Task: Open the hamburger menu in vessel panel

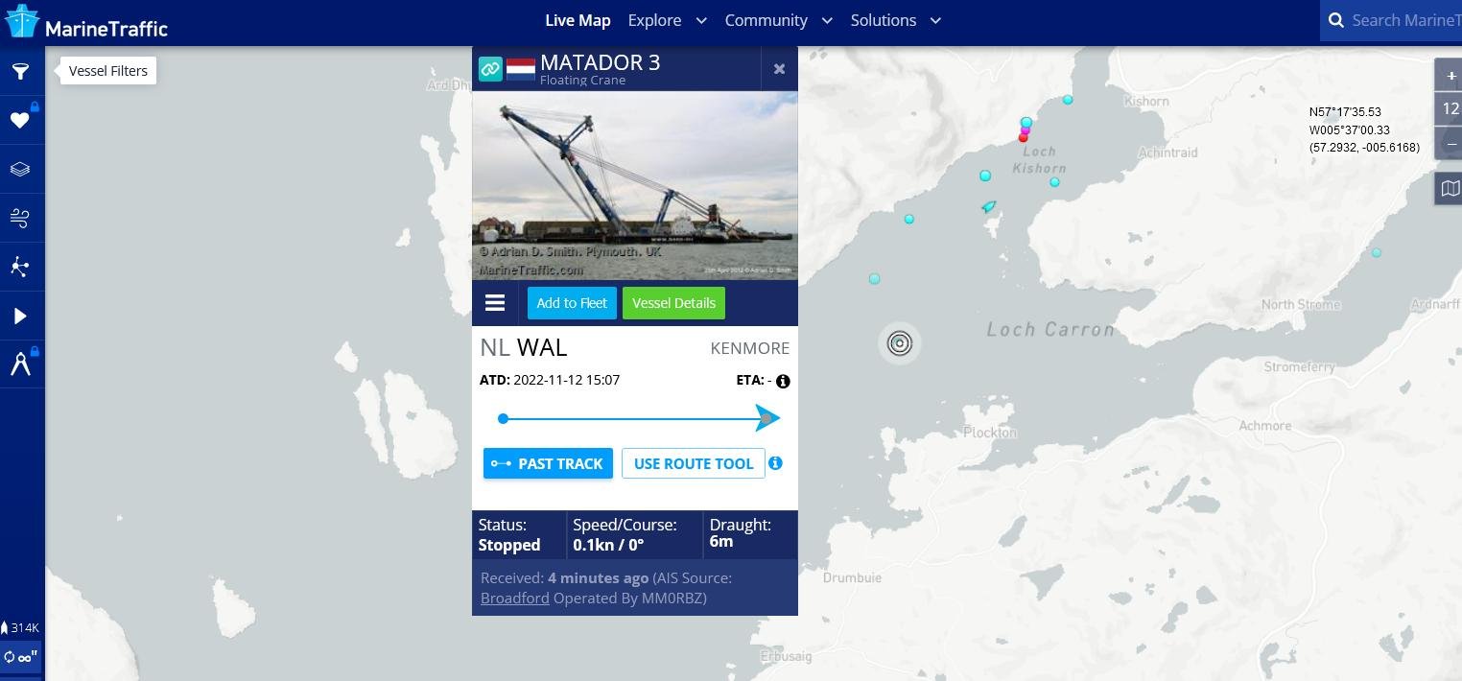Action: point(495,303)
